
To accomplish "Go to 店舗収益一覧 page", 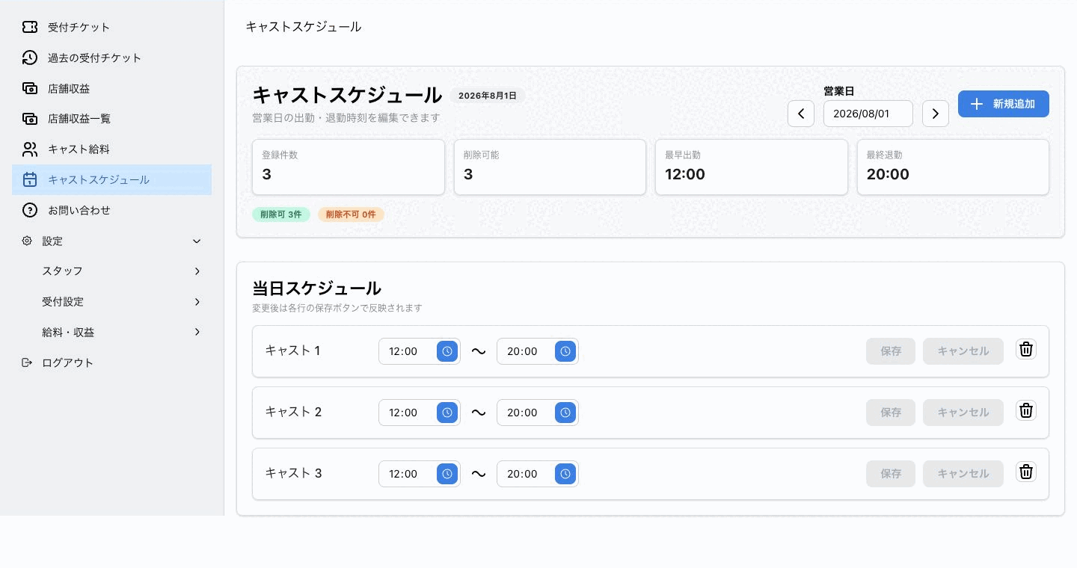I will (x=111, y=119).
